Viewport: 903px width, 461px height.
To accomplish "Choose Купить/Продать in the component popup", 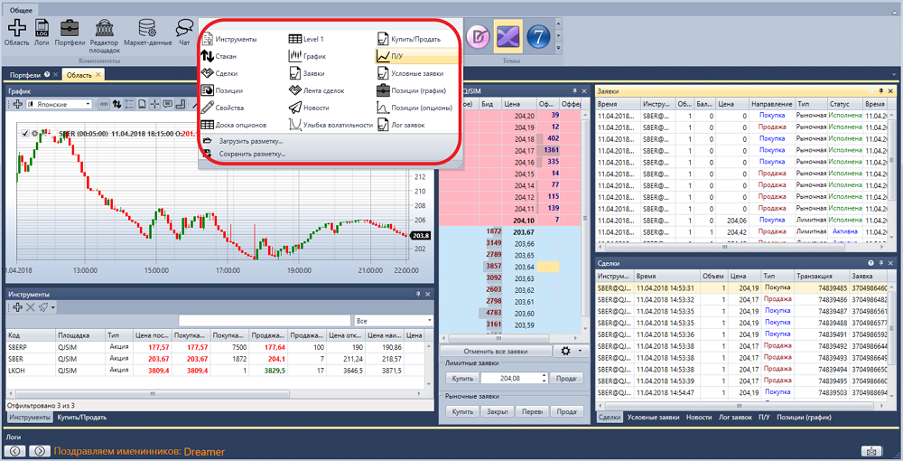I will (409, 39).
